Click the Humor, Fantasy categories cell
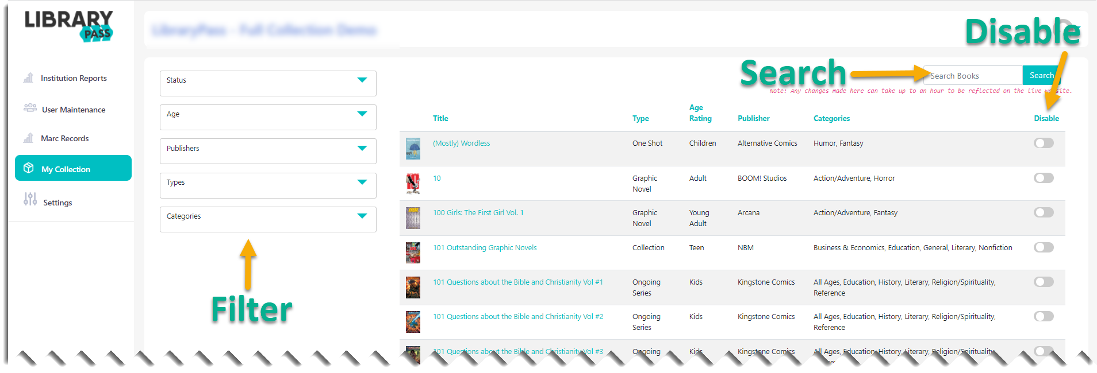The height and width of the screenshot is (373, 1097). click(838, 143)
